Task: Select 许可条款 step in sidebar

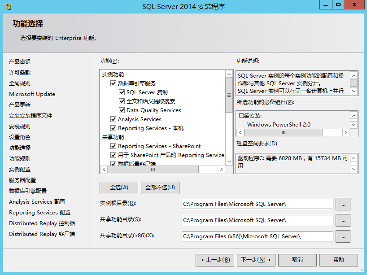Action: tap(20, 72)
